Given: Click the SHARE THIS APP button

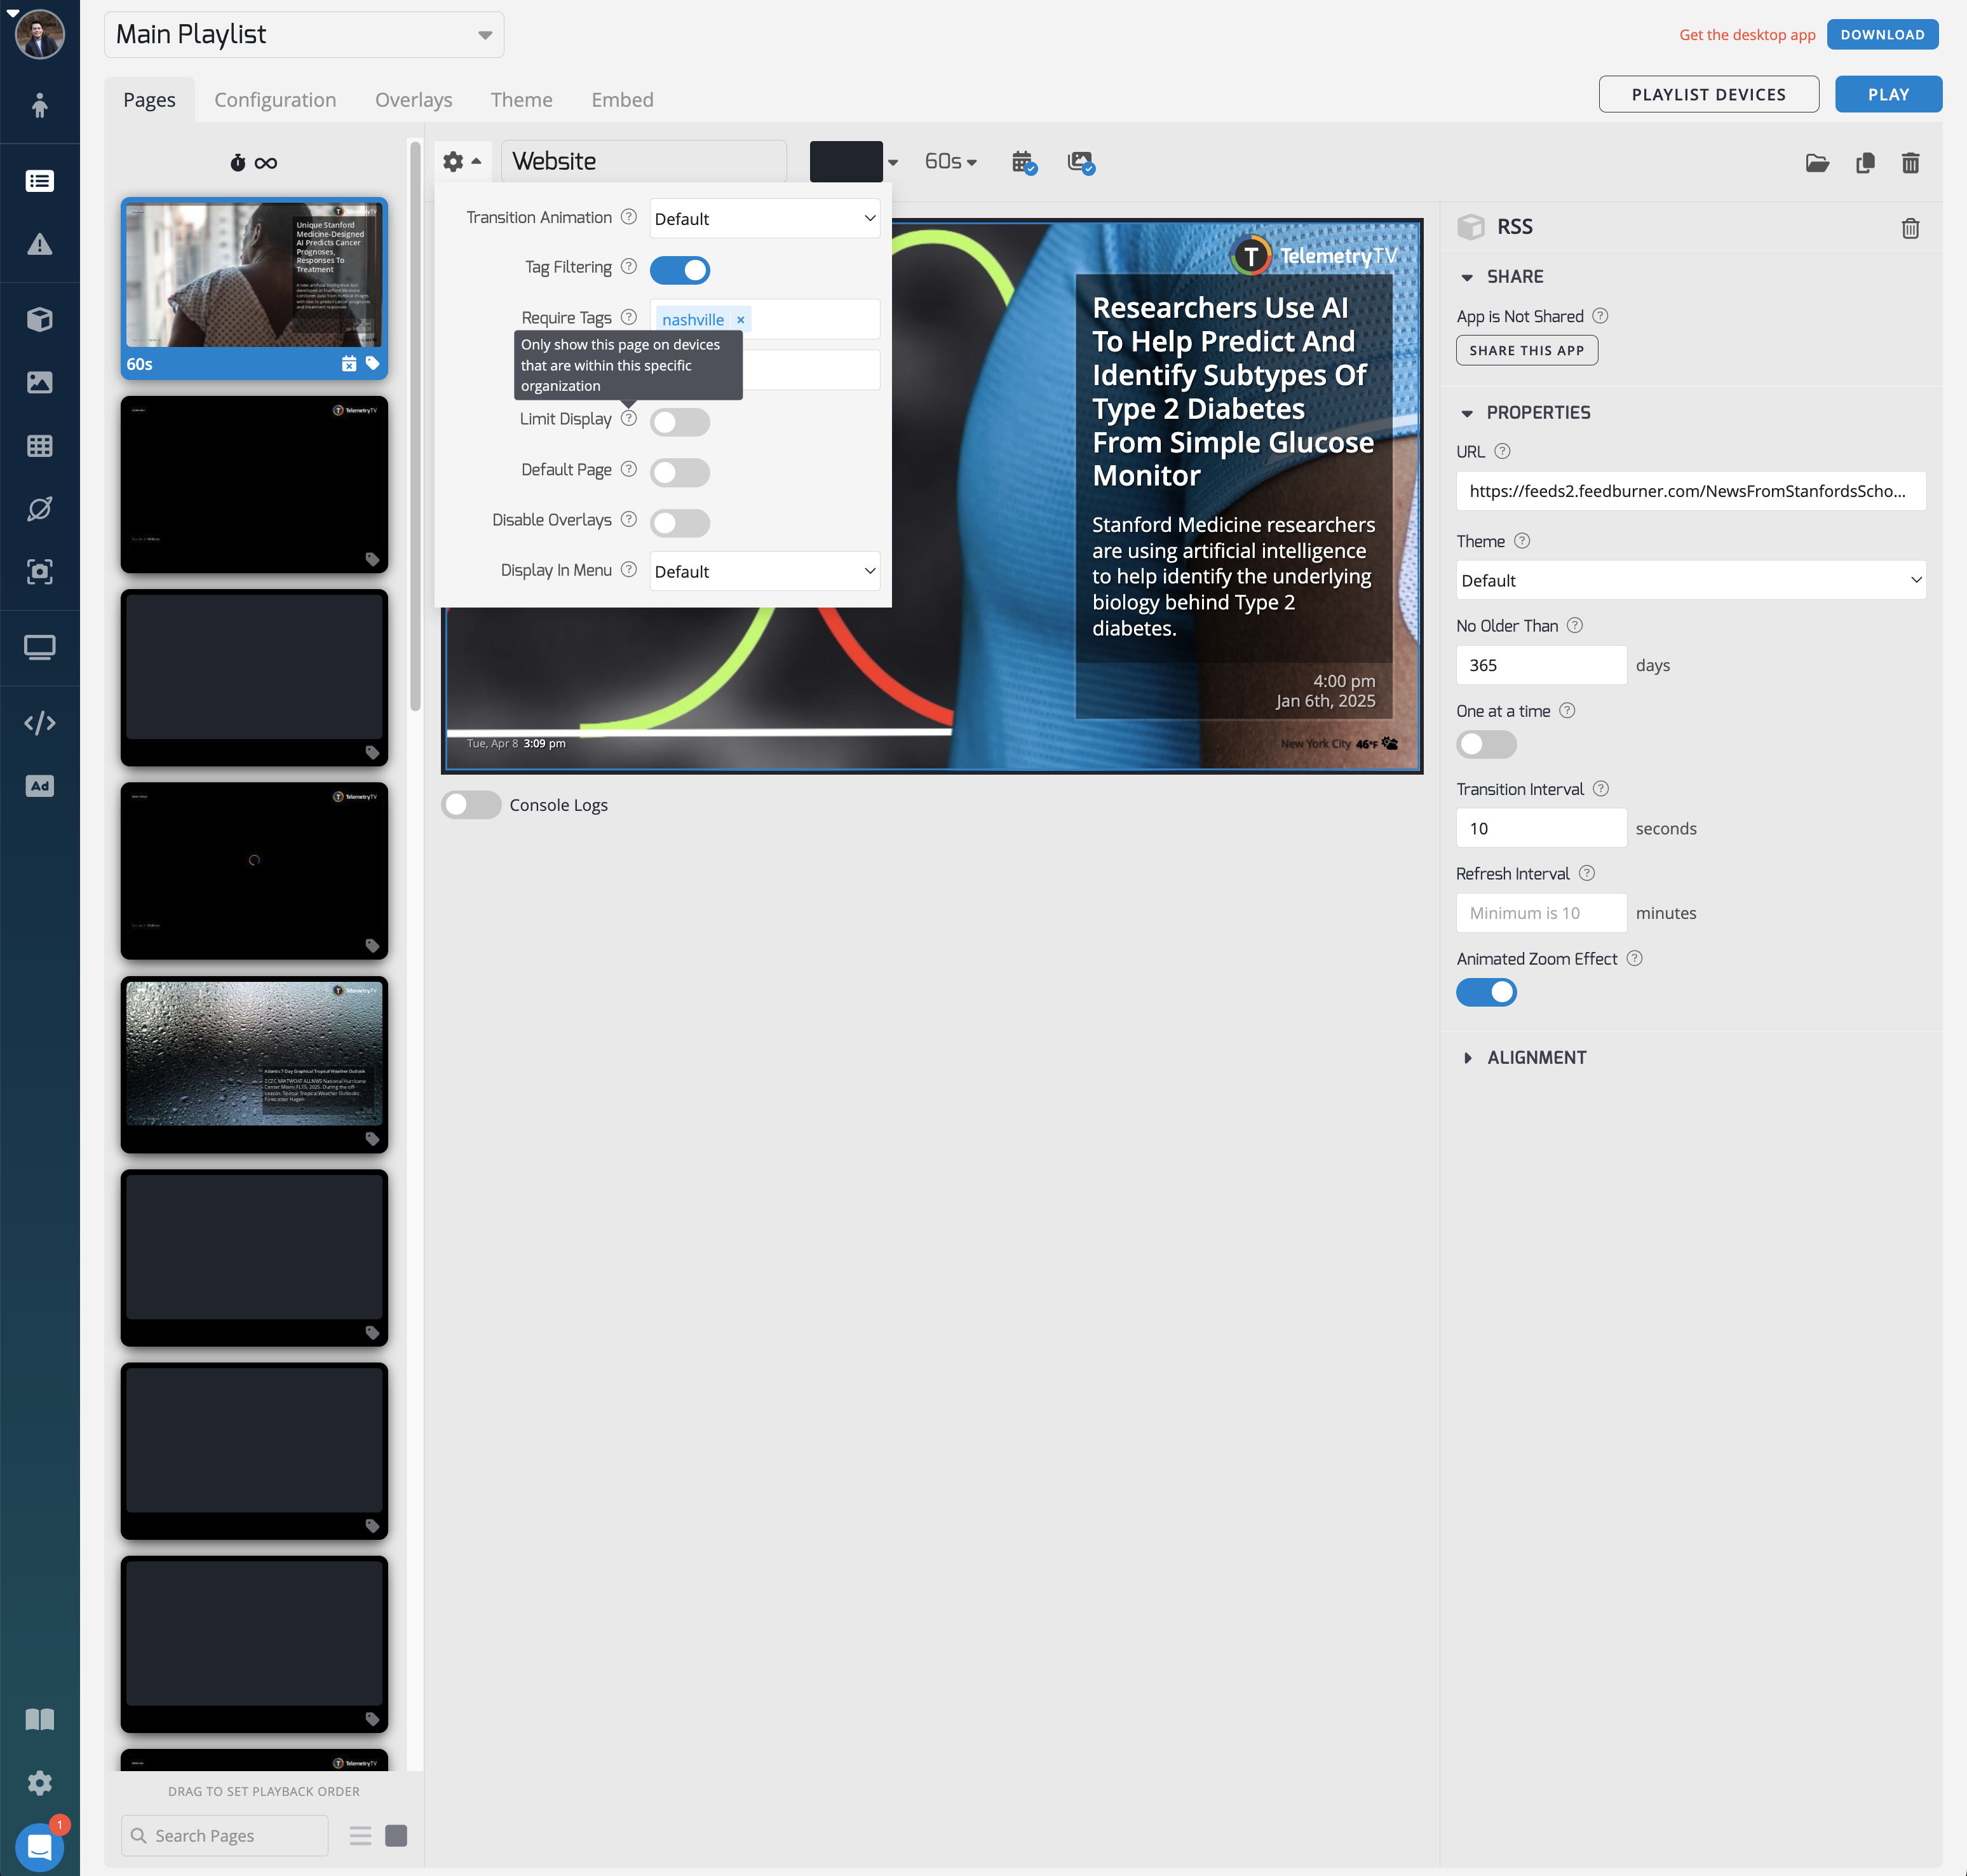Looking at the screenshot, I should tap(1526, 350).
